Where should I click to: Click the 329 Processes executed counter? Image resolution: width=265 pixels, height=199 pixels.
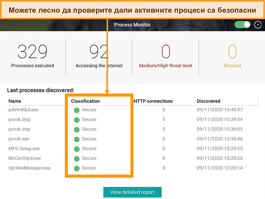pyautogui.click(x=33, y=56)
